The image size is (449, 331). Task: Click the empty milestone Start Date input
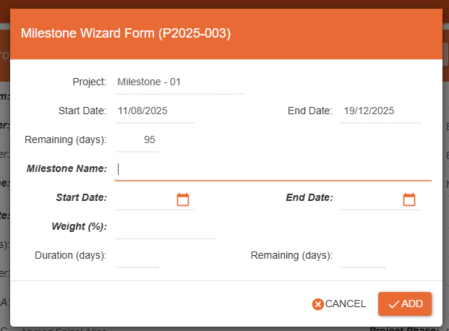point(143,199)
